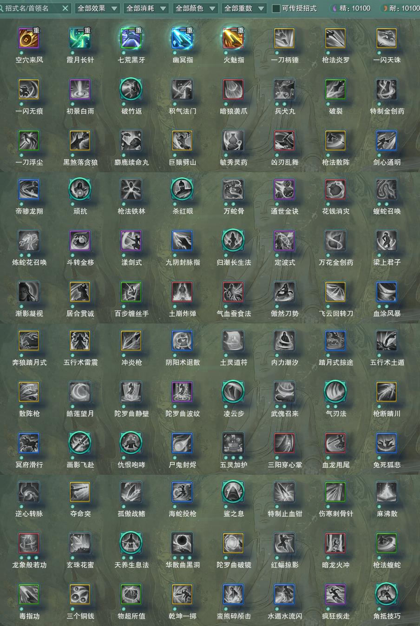The image size is (420, 626).
Task: Select the 空穴来风 skill icon
Action: tap(29, 38)
